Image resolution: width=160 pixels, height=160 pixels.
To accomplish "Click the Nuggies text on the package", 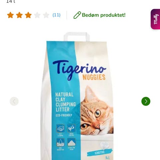I will click(x=94, y=77).
